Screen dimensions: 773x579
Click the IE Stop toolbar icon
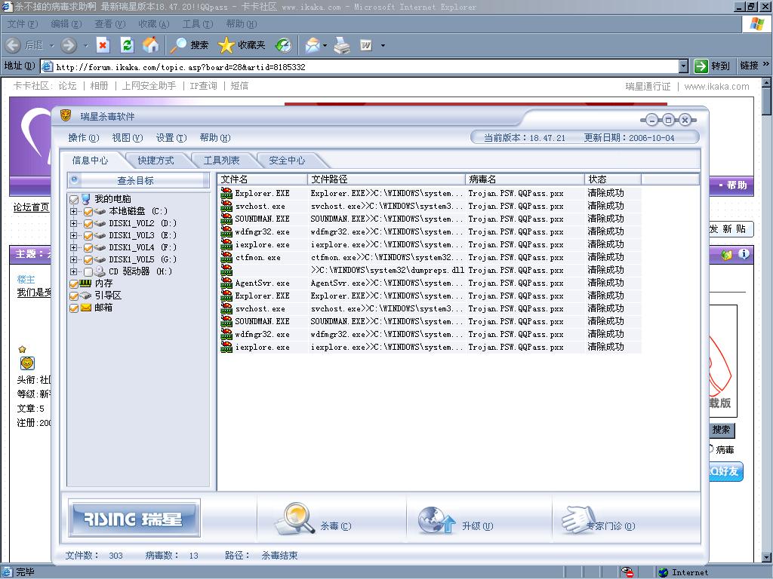click(x=103, y=45)
